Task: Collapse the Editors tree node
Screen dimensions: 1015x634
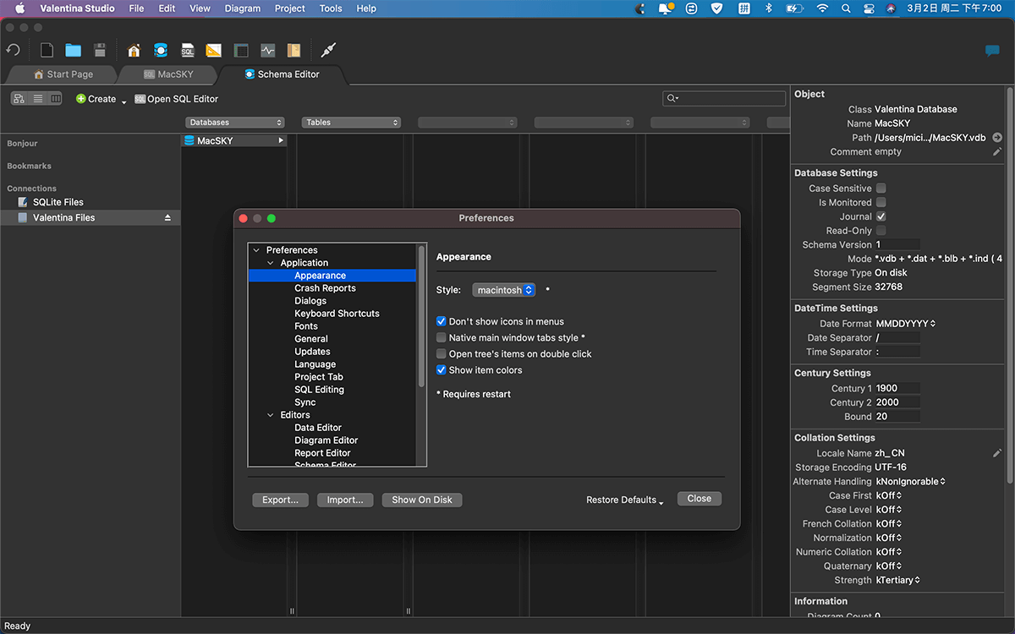Action: click(272, 415)
